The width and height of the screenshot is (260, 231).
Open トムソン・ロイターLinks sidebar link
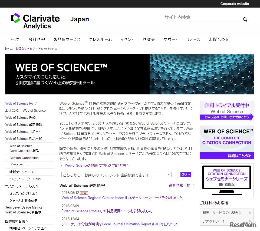click(x=25, y=179)
